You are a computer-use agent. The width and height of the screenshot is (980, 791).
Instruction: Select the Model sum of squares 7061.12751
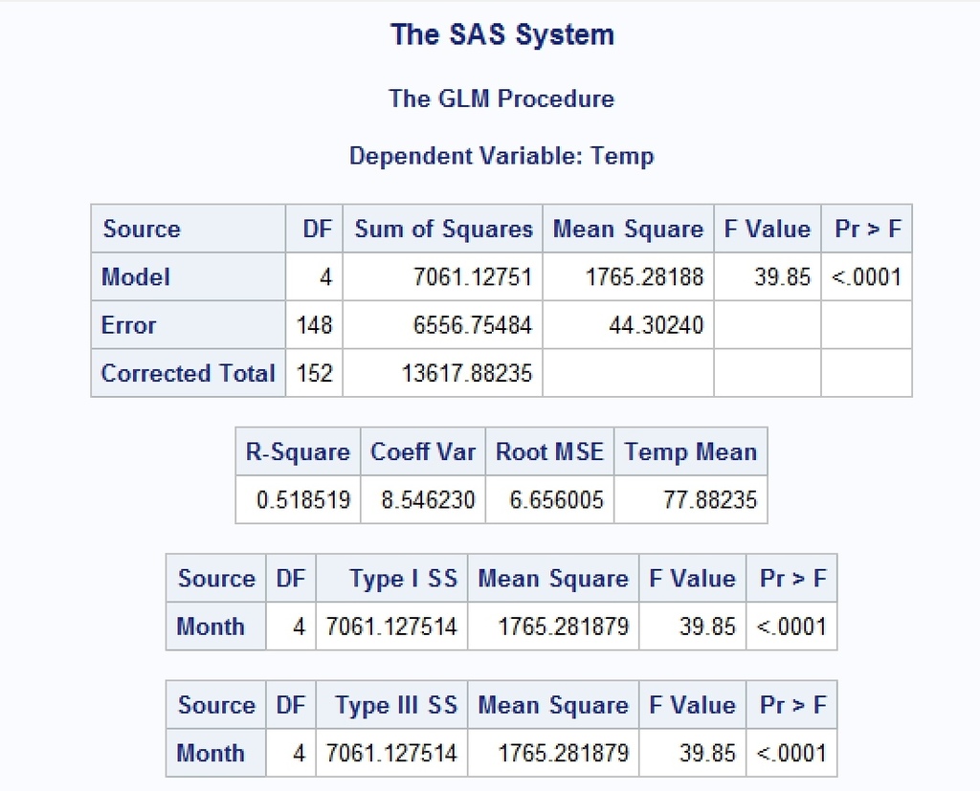coord(472,277)
